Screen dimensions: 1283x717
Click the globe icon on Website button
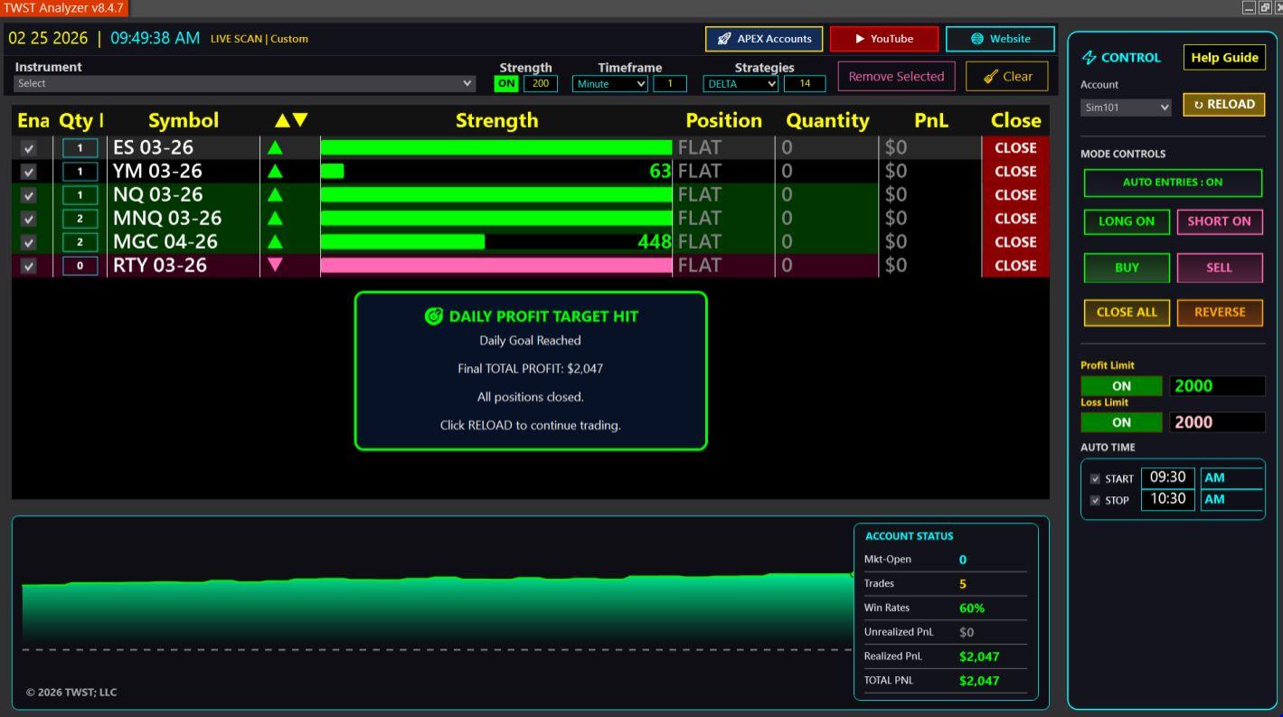pyautogui.click(x=976, y=39)
